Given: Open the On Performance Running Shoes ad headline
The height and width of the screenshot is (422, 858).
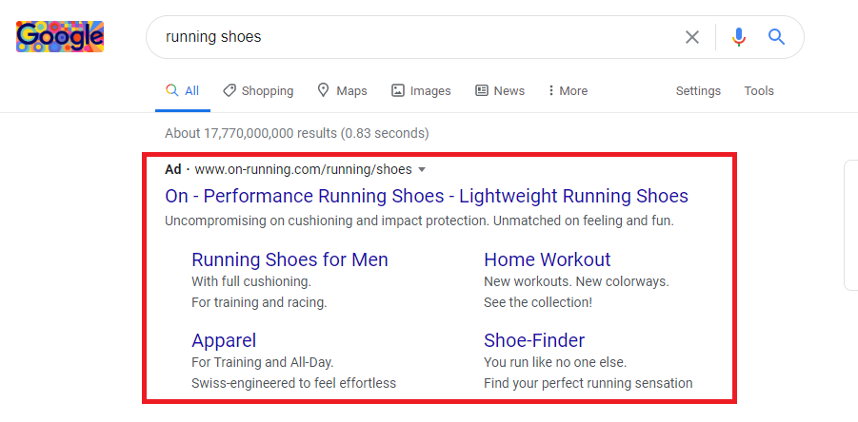Looking at the screenshot, I should pyautogui.click(x=427, y=196).
